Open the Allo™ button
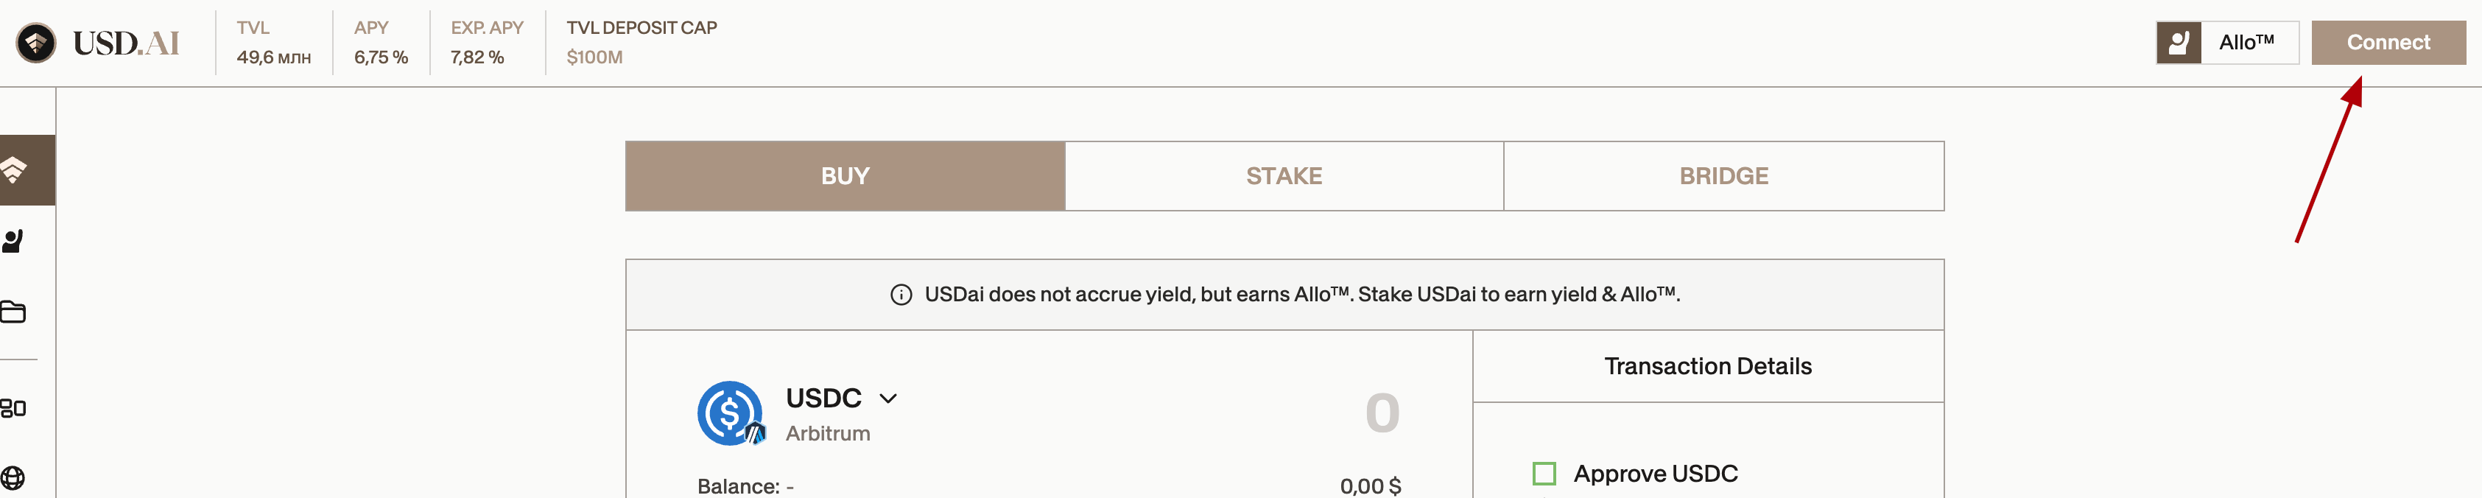 (x=2226, y=43)
